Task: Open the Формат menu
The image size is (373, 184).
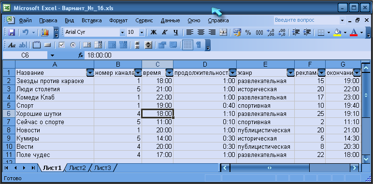Action: (118, 20)
